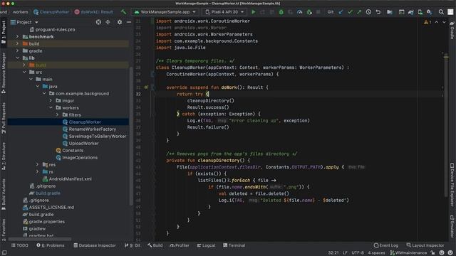Expand the gradle folder
This screenshot has width=456, height=256.
pyautogui.click(x=17, y=50)
